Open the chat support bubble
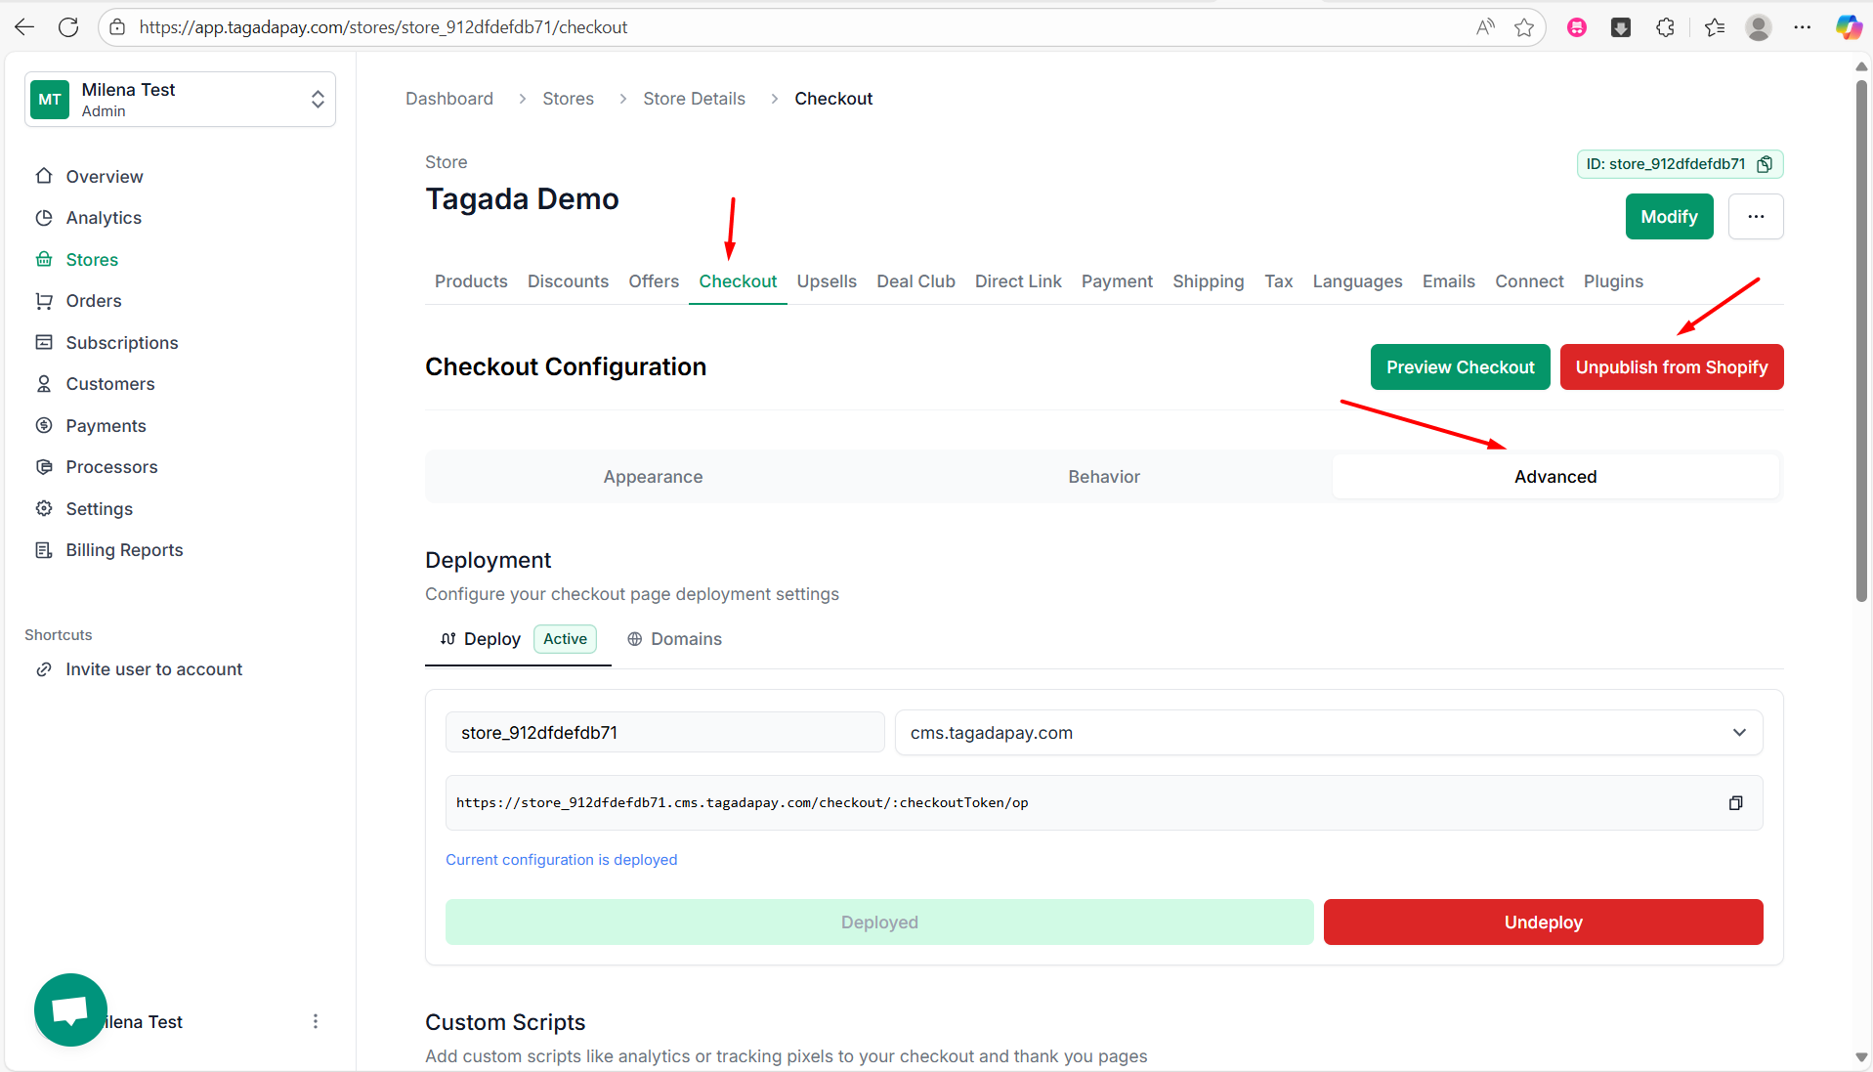This screenshot has height=1072, width=1873. point(70,1009)
